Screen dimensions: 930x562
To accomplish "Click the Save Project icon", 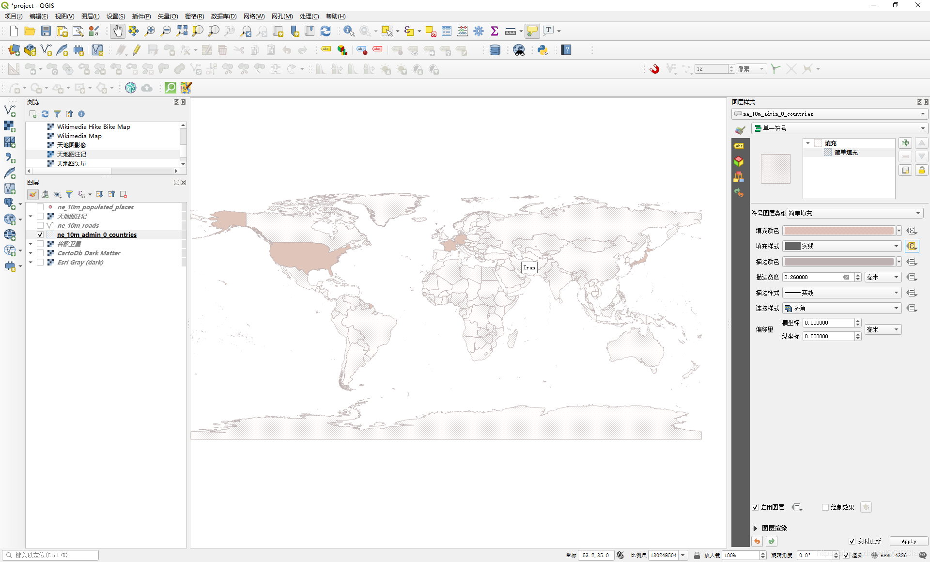I will (46, 31).
